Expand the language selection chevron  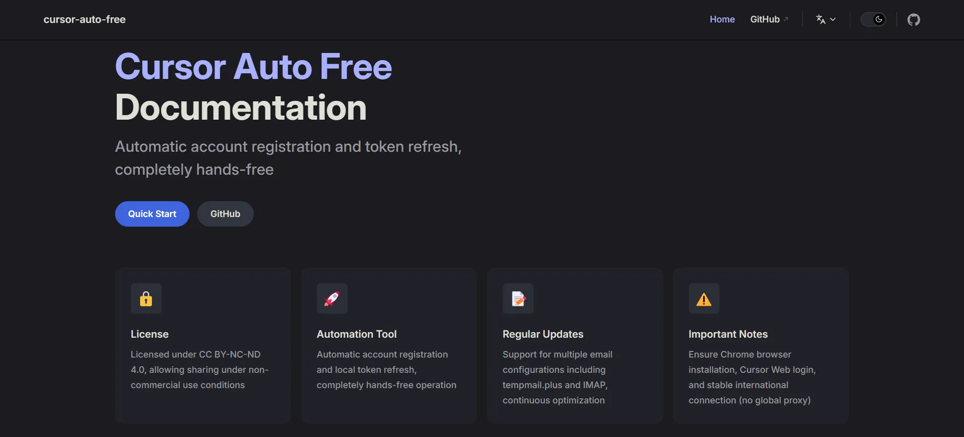tap(833, 19)
